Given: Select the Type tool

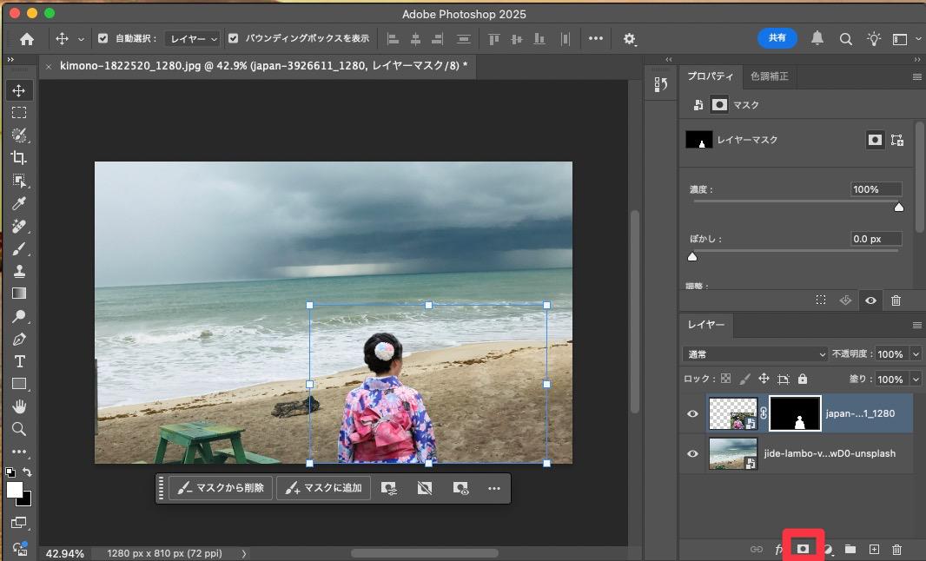Looking at the screenshot, I should point(19,361).
